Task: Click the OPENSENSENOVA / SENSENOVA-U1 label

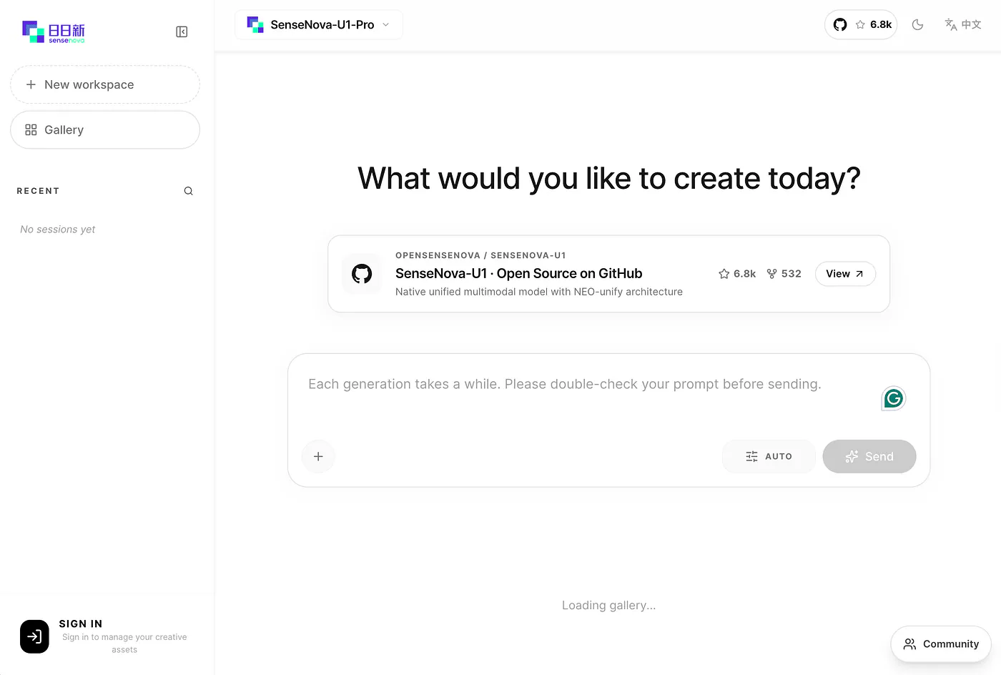Action: (480, 255)
